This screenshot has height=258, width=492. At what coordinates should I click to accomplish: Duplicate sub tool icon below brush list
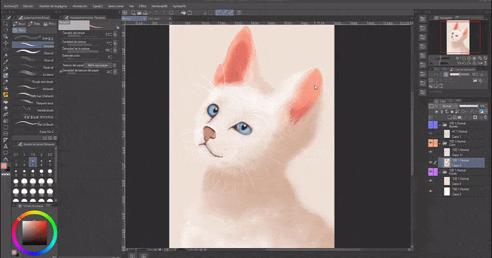pyautogui.click(x=50, y=138)
